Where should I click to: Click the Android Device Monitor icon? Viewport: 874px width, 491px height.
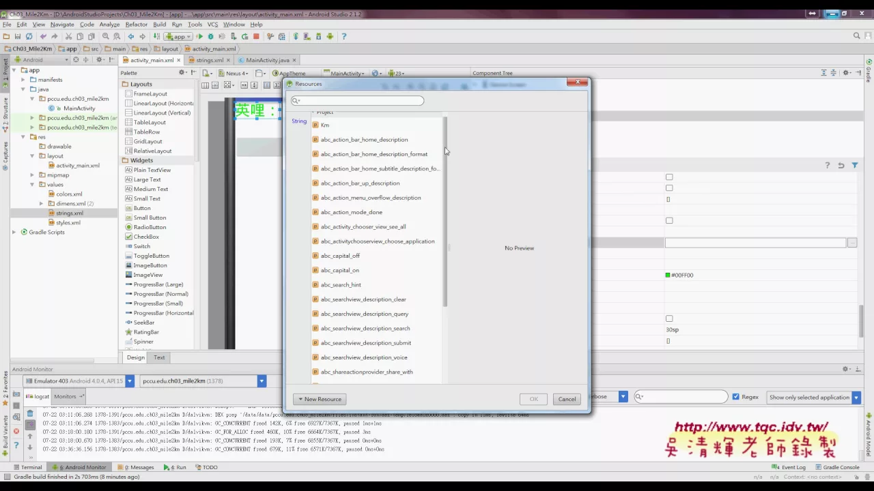tap(330, 36)
